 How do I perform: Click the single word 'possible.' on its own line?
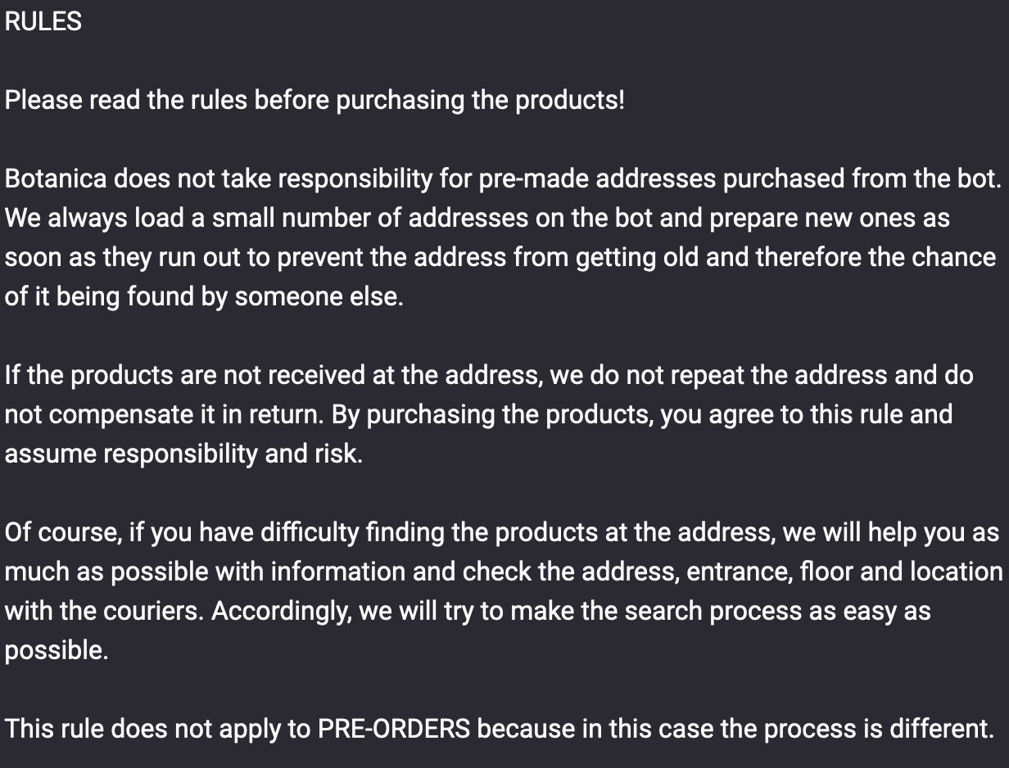(57, 651)
